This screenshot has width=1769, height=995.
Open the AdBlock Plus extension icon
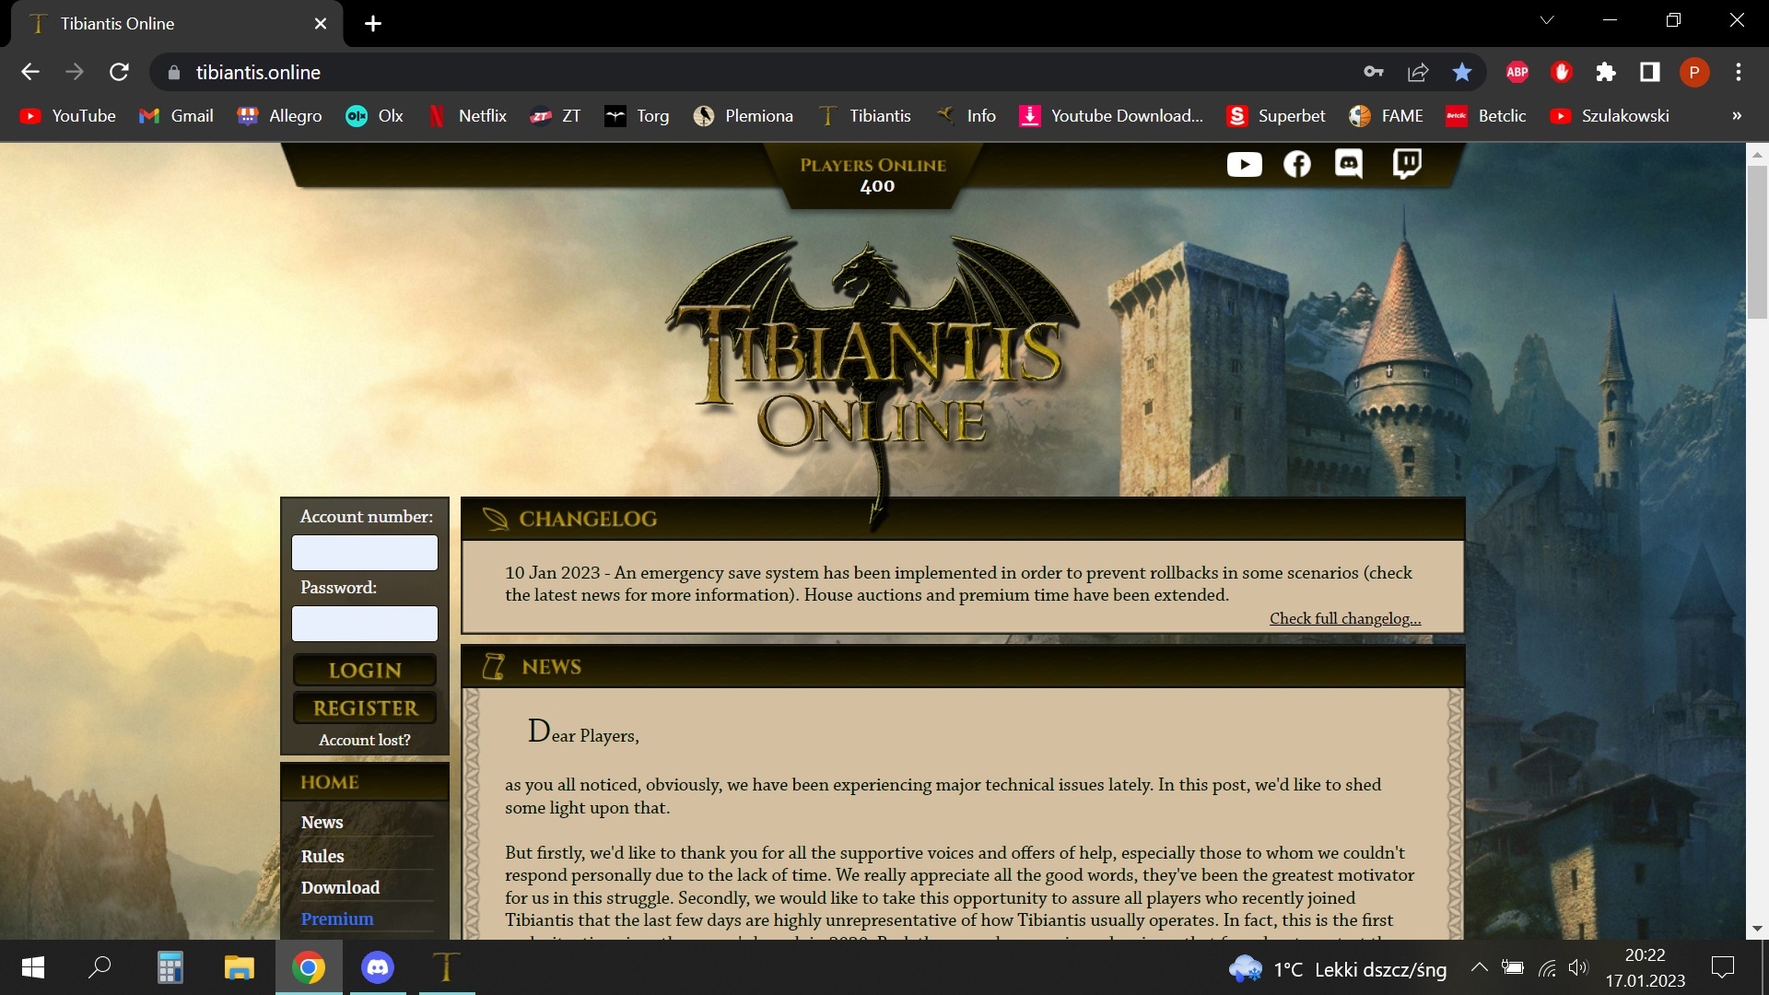1517,72
